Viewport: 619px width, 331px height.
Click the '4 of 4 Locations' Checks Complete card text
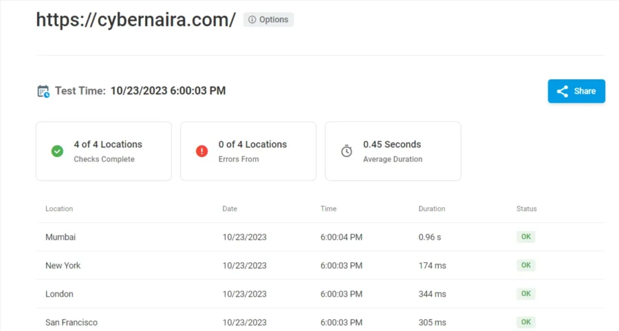(x=108, y=144)
